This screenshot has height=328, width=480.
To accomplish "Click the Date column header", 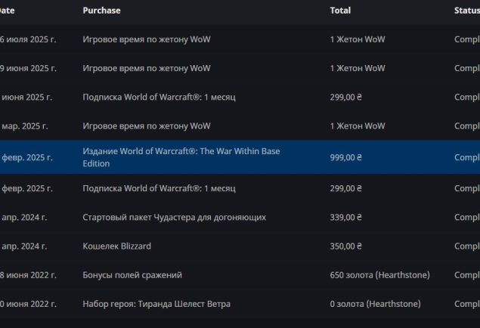I will [x=8, y=11].
